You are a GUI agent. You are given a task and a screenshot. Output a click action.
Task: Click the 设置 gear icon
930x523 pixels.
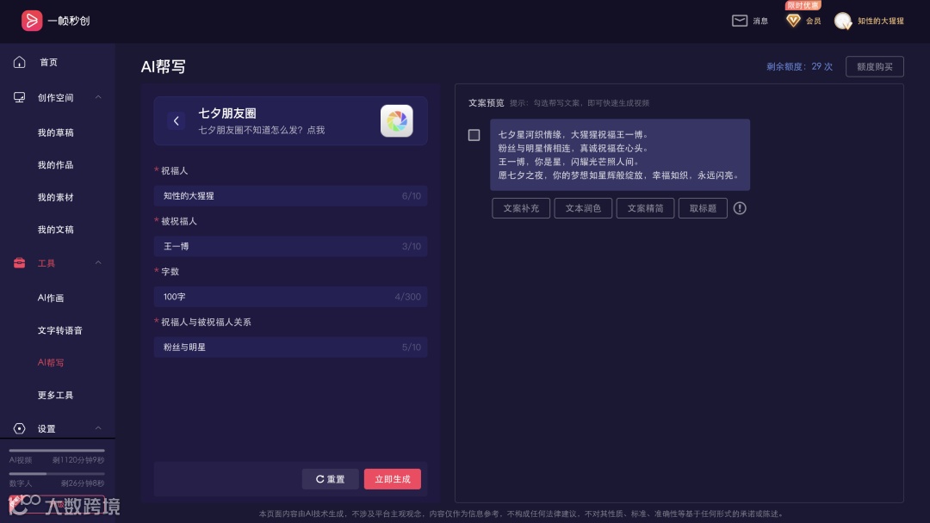20,428
